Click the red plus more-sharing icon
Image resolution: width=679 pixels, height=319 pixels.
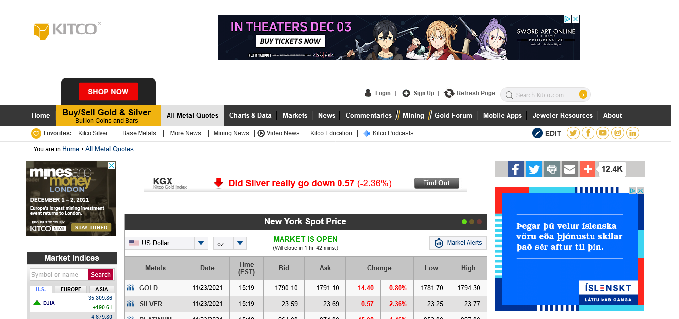click(x=588, y=169)
